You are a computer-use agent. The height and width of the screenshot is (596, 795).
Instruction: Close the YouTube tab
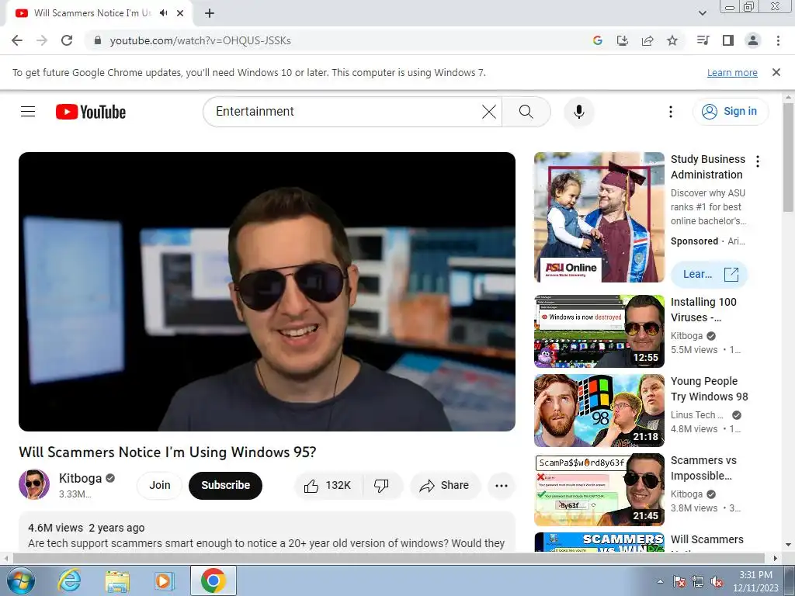180,13
